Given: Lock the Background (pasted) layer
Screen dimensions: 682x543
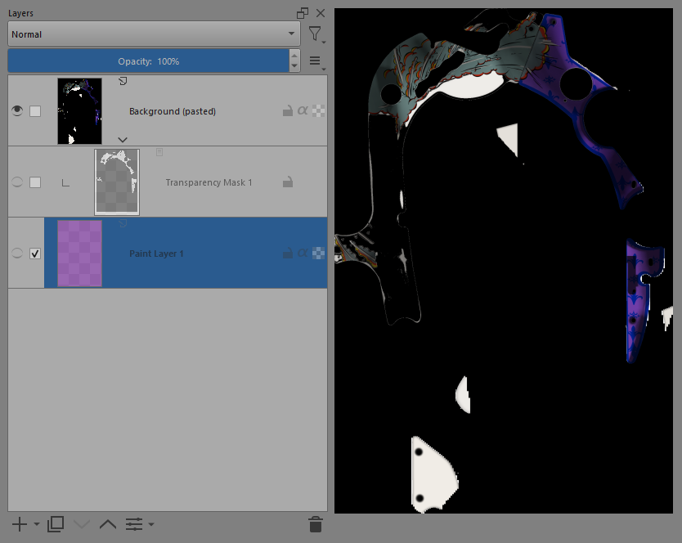Looking at the screenshot, I should (x=288, y=111).
